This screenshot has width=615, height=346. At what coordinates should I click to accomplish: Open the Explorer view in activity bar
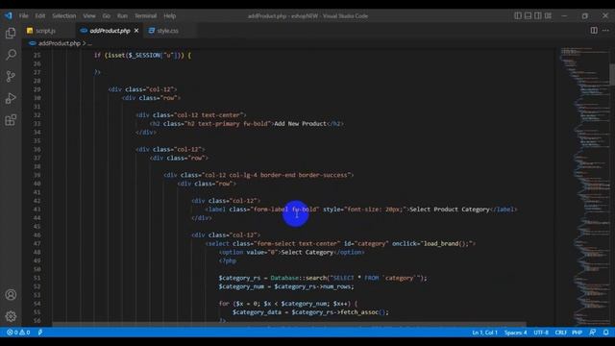point(11,33)
